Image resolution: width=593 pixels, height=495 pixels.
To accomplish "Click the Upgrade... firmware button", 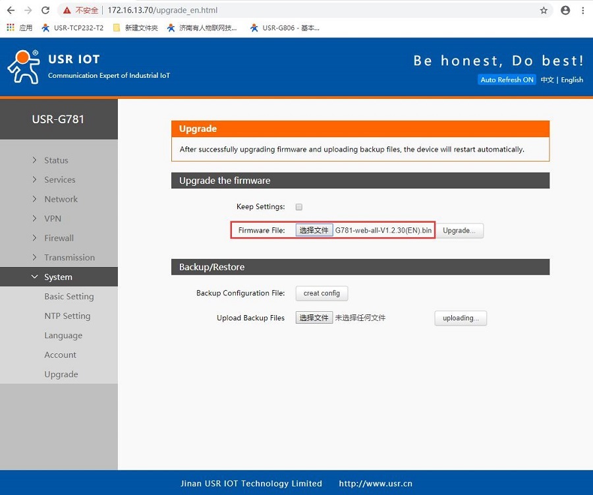I will [459, 231].
